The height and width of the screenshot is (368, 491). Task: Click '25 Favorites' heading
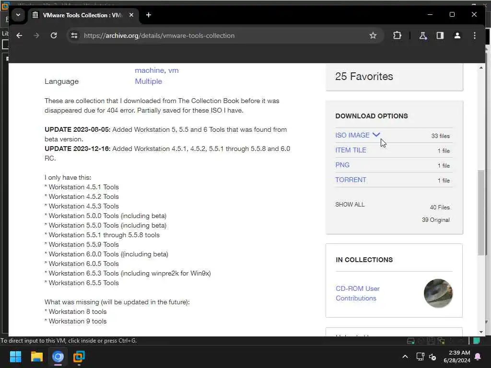[364, 76]
